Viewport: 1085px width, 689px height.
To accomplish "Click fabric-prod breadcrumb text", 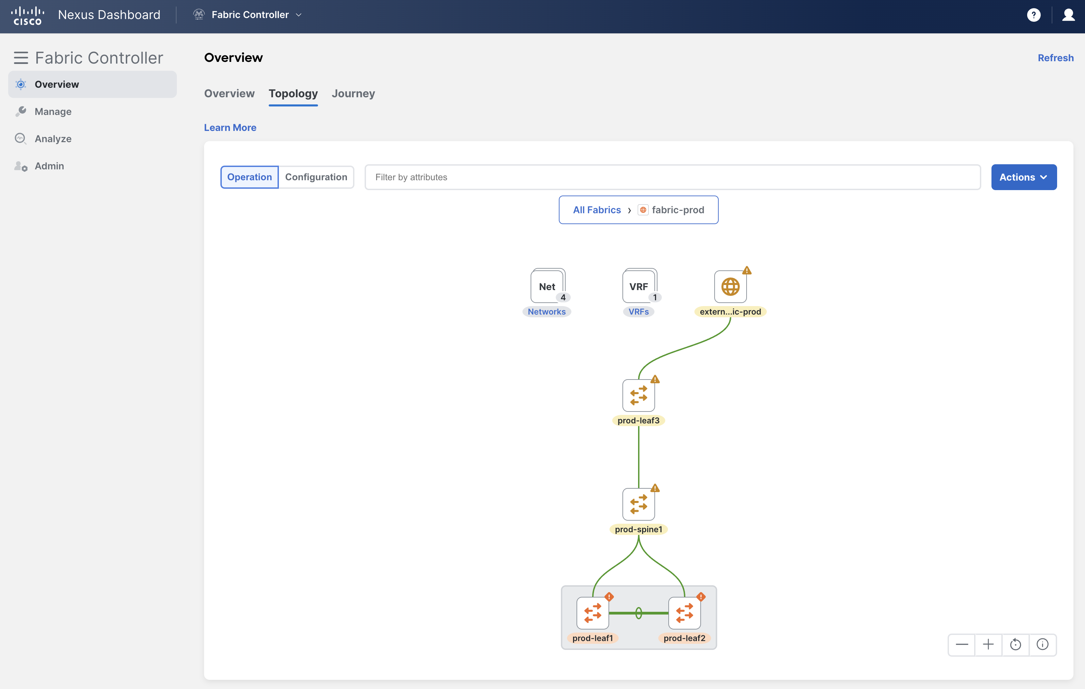I will (x=678, y=210).
